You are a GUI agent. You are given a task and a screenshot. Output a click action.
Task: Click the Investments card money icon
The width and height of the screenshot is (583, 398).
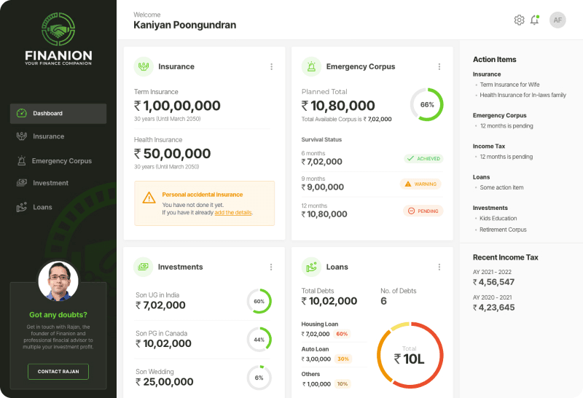point(144,267)
